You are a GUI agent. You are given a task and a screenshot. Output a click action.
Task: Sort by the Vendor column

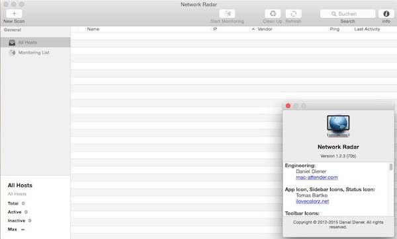pos(292,29)
